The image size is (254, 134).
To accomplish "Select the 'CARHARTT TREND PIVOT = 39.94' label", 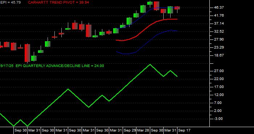I will tap(58, 3).
